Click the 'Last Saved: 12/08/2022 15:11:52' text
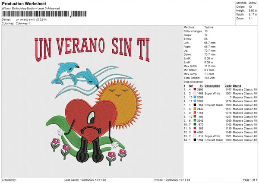This screenshot has width=259, height=183. coord(85,180)
